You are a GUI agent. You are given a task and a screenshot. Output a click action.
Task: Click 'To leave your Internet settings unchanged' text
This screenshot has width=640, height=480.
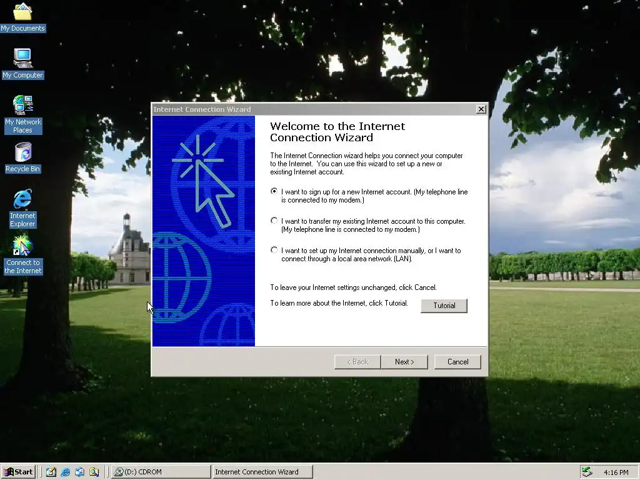pyautogui.click(x=354, y=287)
